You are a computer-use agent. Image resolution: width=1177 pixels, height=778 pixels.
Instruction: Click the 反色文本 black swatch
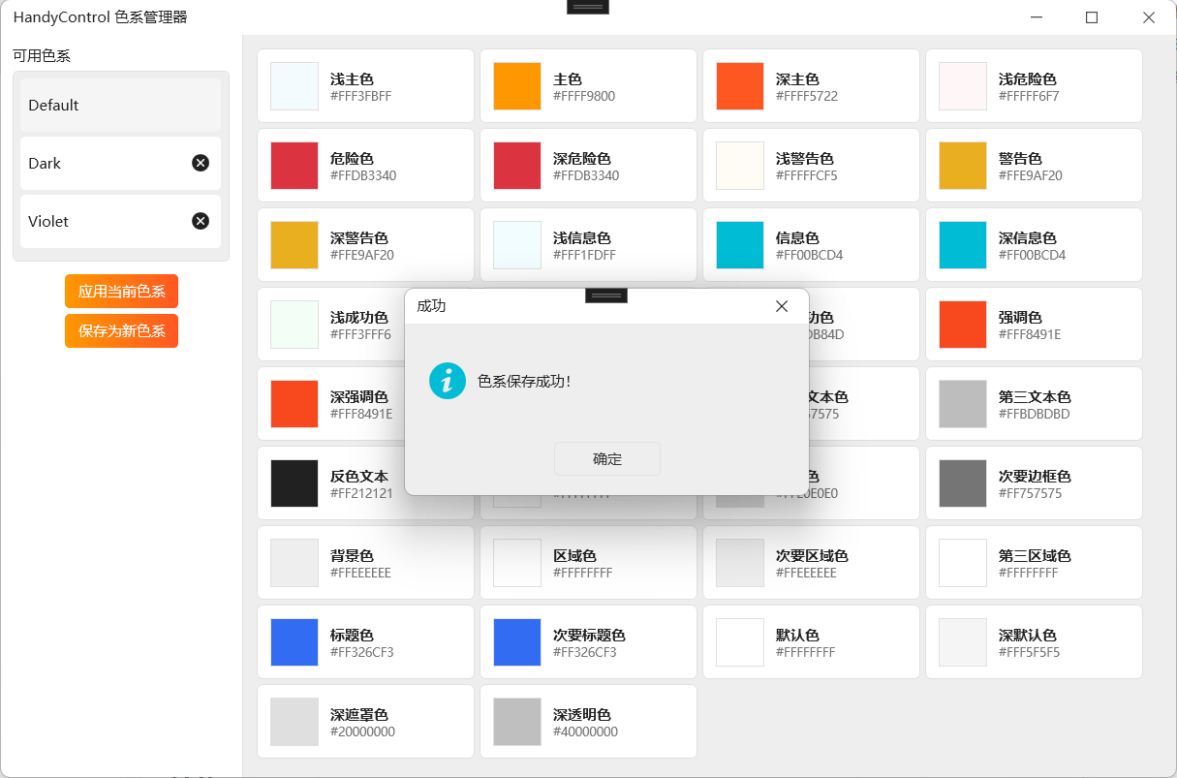pyautogui.click(x=294, y=483)
